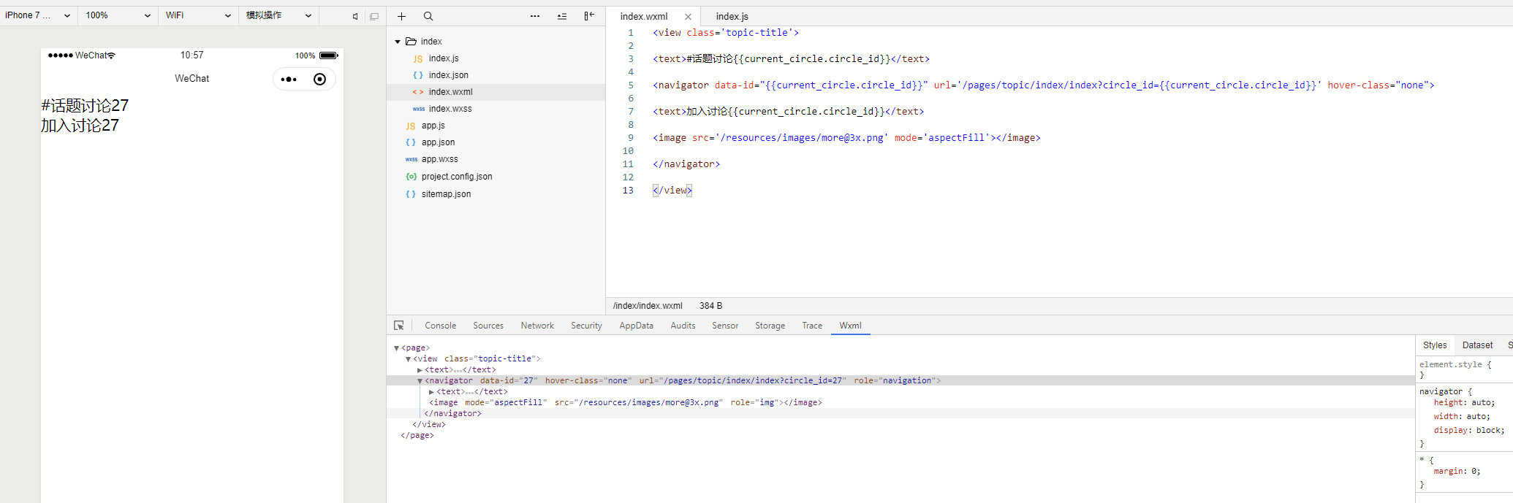This screenshot has width=1513, height=503.
Task: Open the iPhone 7 device dropdown
Action: pyautogui.click(x=38, y=15)
